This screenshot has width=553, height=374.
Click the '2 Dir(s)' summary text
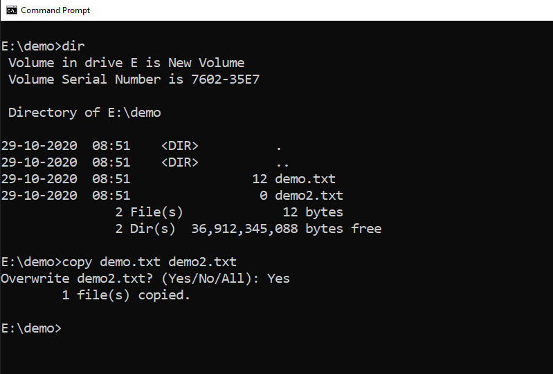point(145,229)
